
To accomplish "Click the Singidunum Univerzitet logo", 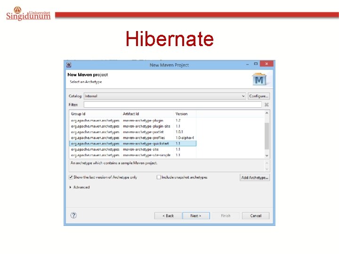I will [x=28, y=13].
